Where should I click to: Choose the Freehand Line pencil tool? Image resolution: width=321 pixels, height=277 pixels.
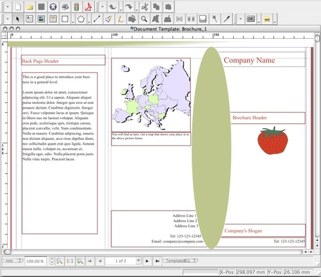pos(120,19)
